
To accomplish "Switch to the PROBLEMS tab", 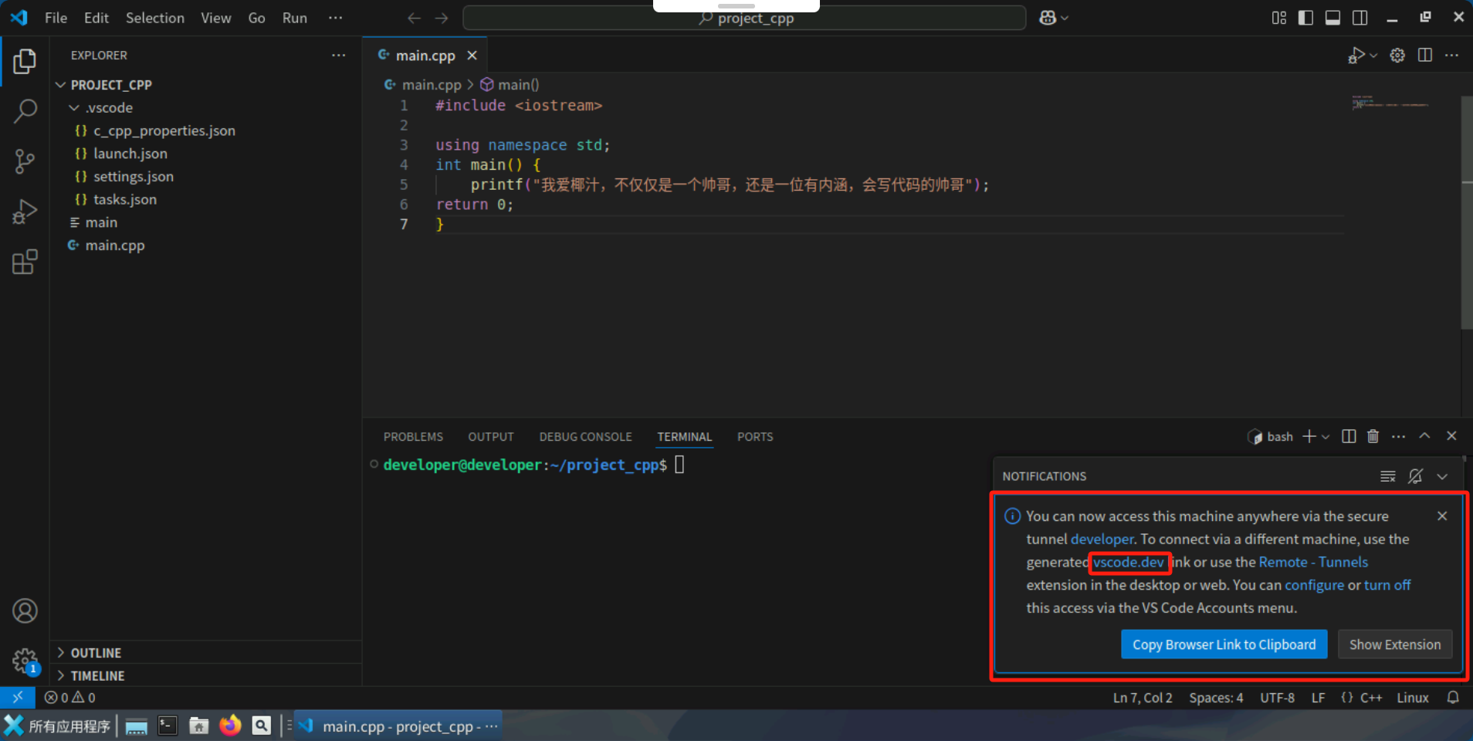I will [x=413, y=436].
